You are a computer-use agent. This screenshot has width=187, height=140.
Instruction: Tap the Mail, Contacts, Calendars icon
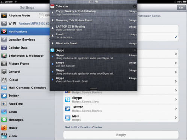tap(4, 88)
